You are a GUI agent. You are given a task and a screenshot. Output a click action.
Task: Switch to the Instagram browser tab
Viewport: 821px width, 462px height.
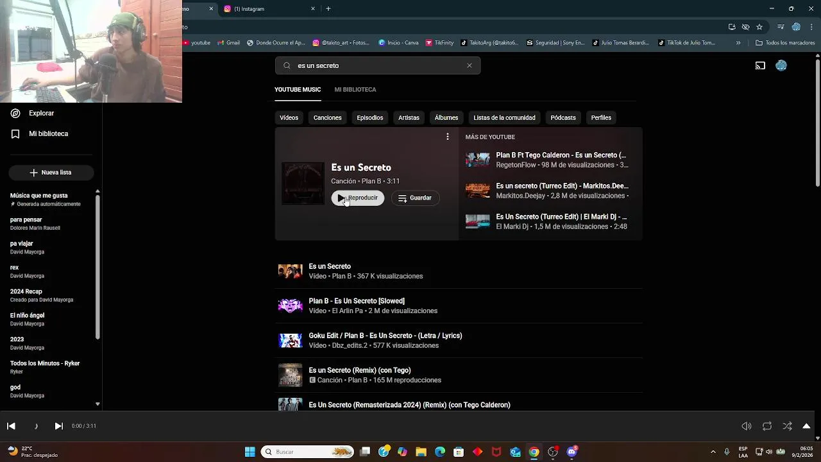click(x=268, y=9)
